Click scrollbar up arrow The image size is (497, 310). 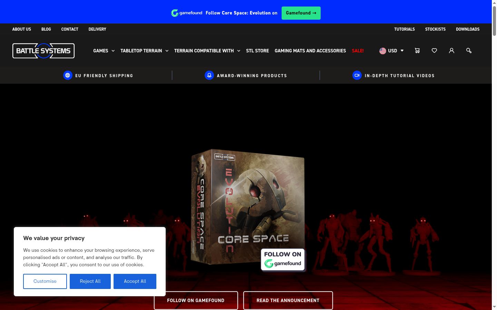click(494, 2)
